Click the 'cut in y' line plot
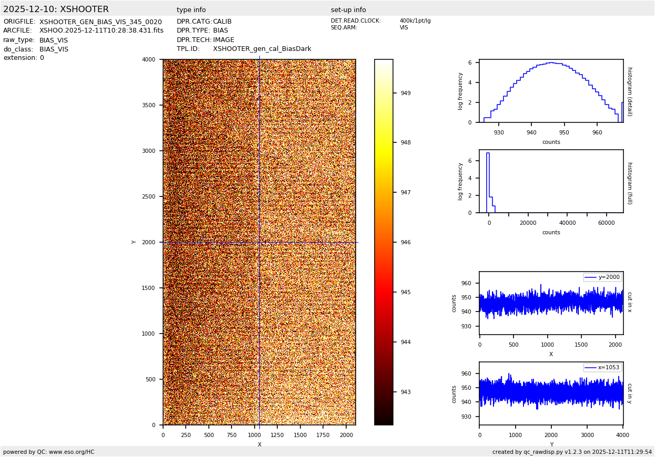Screen dimensions: 655x457 point(551,393)
